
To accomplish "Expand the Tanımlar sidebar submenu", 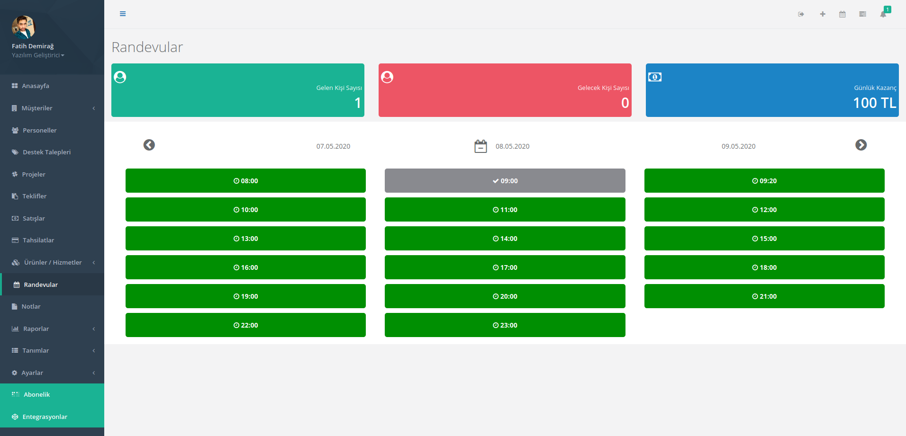I will (52, 350).
